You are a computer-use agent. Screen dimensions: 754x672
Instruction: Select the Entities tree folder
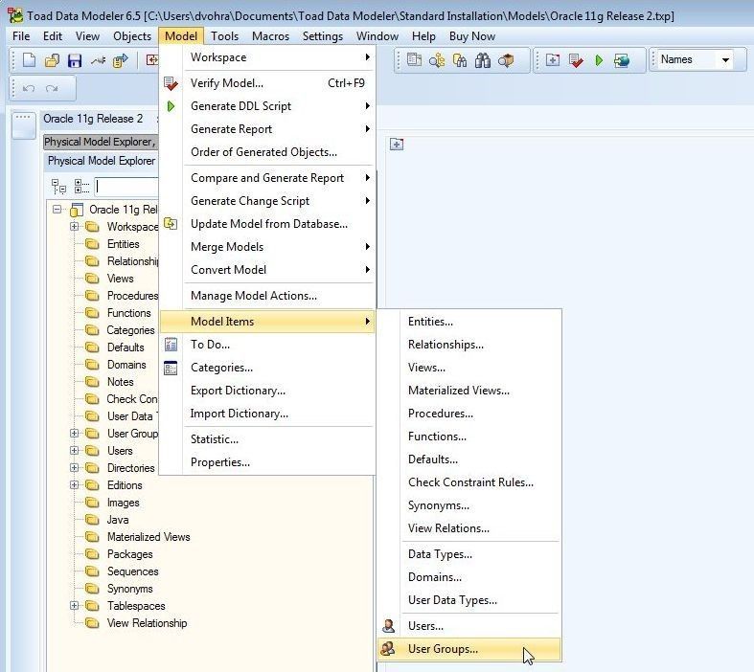click(123, 244)
